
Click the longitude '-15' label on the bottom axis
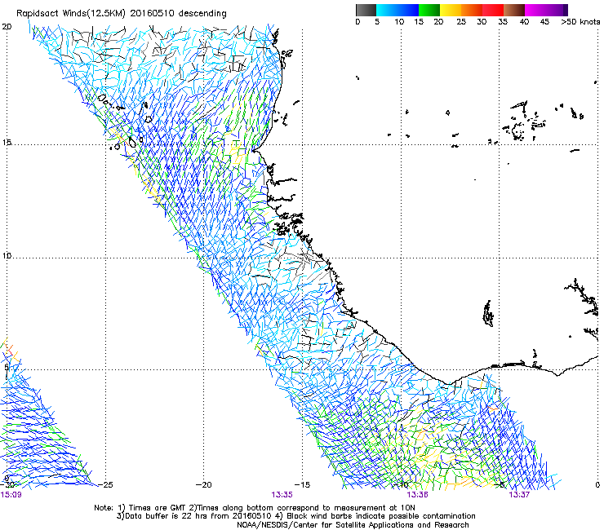click(302, 484)
